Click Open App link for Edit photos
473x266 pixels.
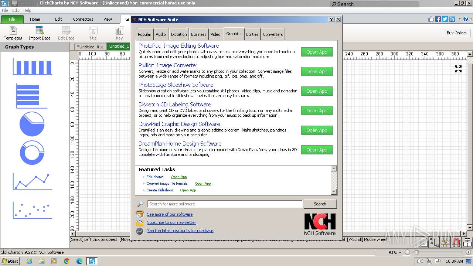point(179,177)
